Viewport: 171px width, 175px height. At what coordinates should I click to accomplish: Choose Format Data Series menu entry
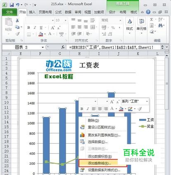[x=103, y=170]
